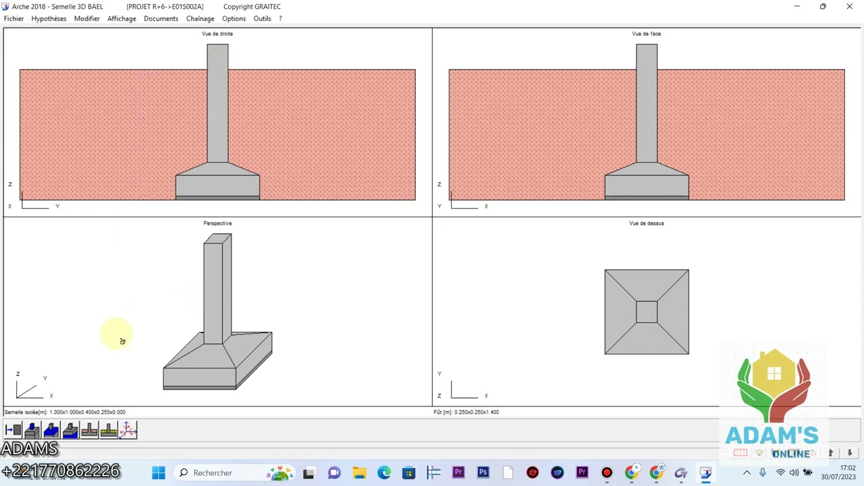The width and height of the screenshot is (864, 486).
Task: Open the Windows Start menu
Action: coord(159,473)
